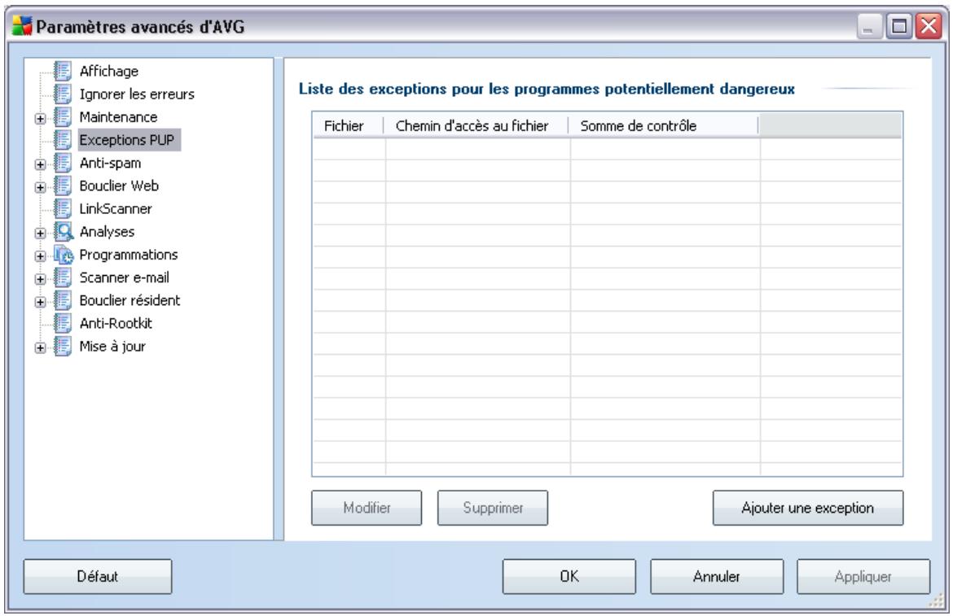Confirm with the OK button
953x616 pixels.
pyautogui.click(x=569, y=577)
